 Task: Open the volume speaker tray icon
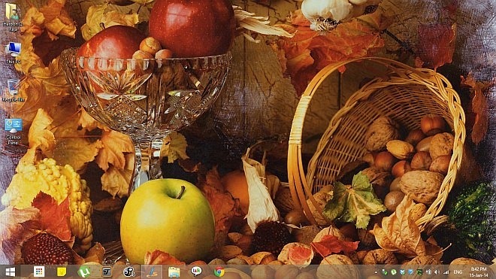[437, 272]
